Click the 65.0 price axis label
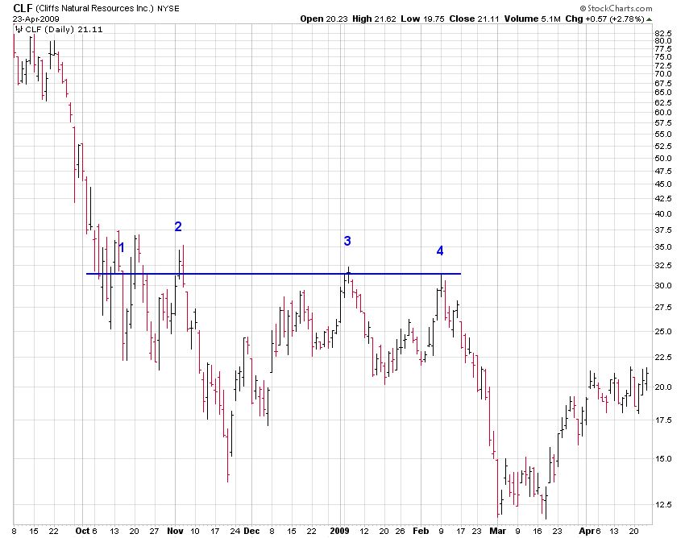Viewport: 685px width, 538px height. point(662,92)
